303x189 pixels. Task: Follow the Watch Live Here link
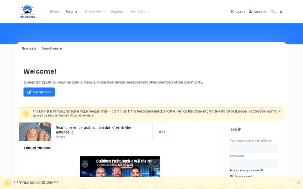coord(82,115)
